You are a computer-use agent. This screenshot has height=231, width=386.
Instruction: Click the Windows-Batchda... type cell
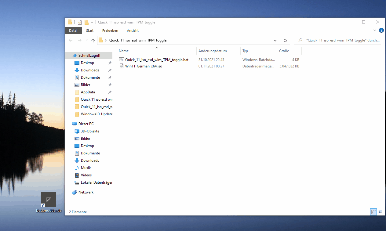pyautogui.click(x=259, y=60)
